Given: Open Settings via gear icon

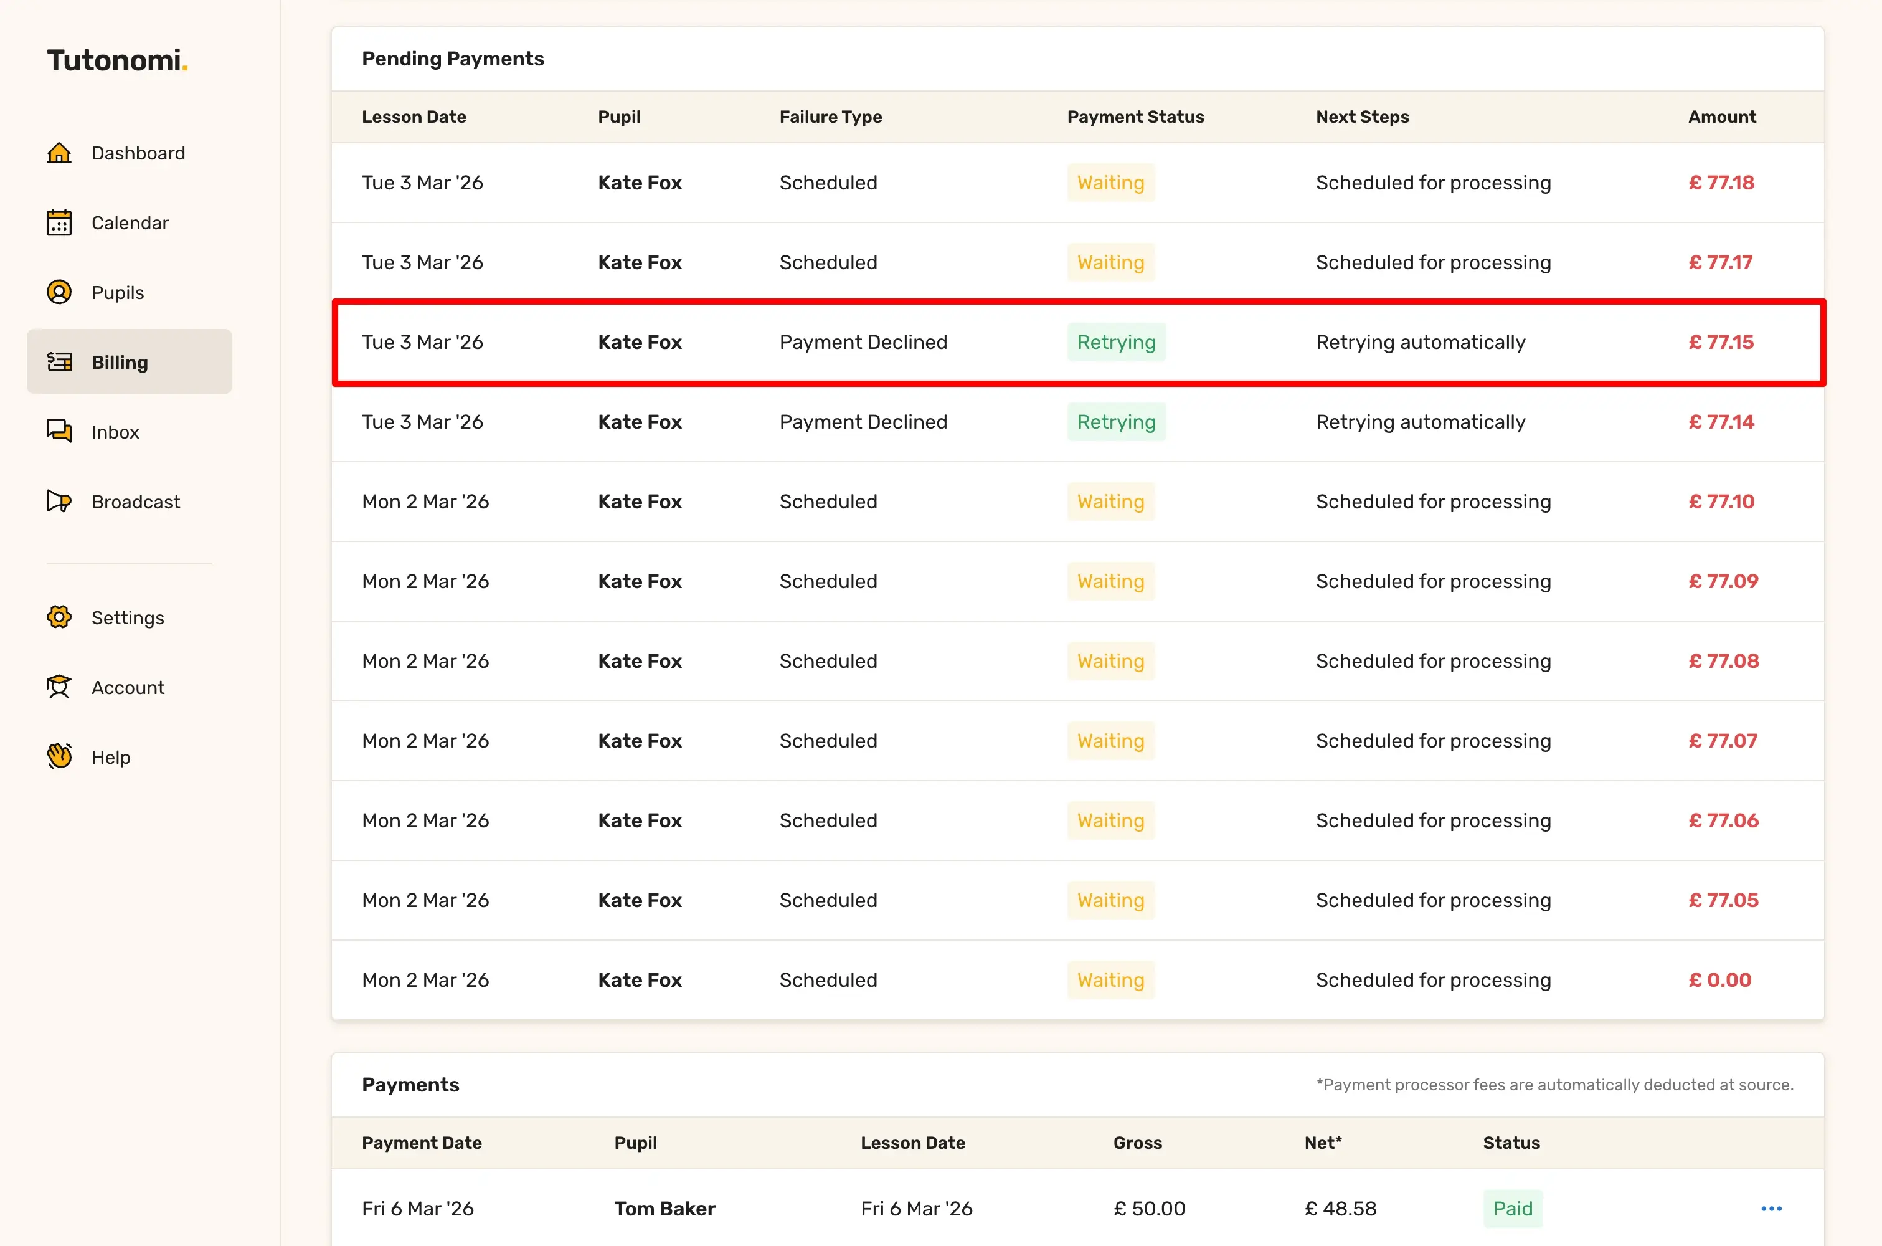Looking at the screenshot, I should click(x=59, y=617).
